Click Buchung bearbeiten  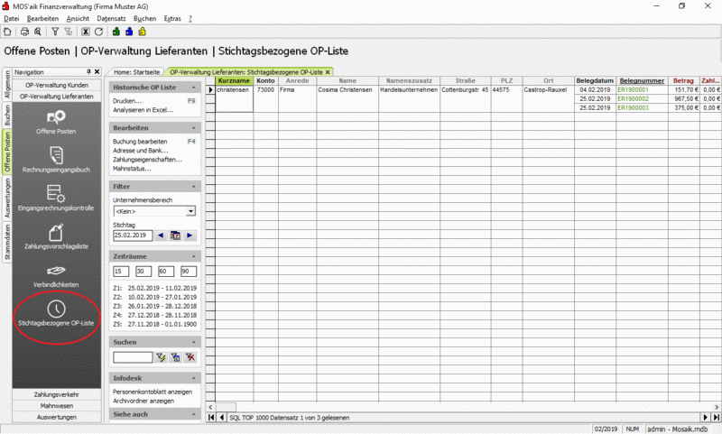(140, 142)
